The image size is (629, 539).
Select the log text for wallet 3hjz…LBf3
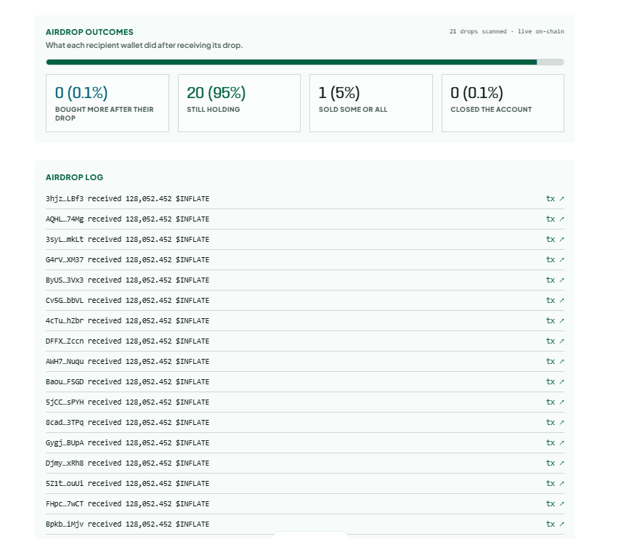pyautogui.click(x=128, y=198)
